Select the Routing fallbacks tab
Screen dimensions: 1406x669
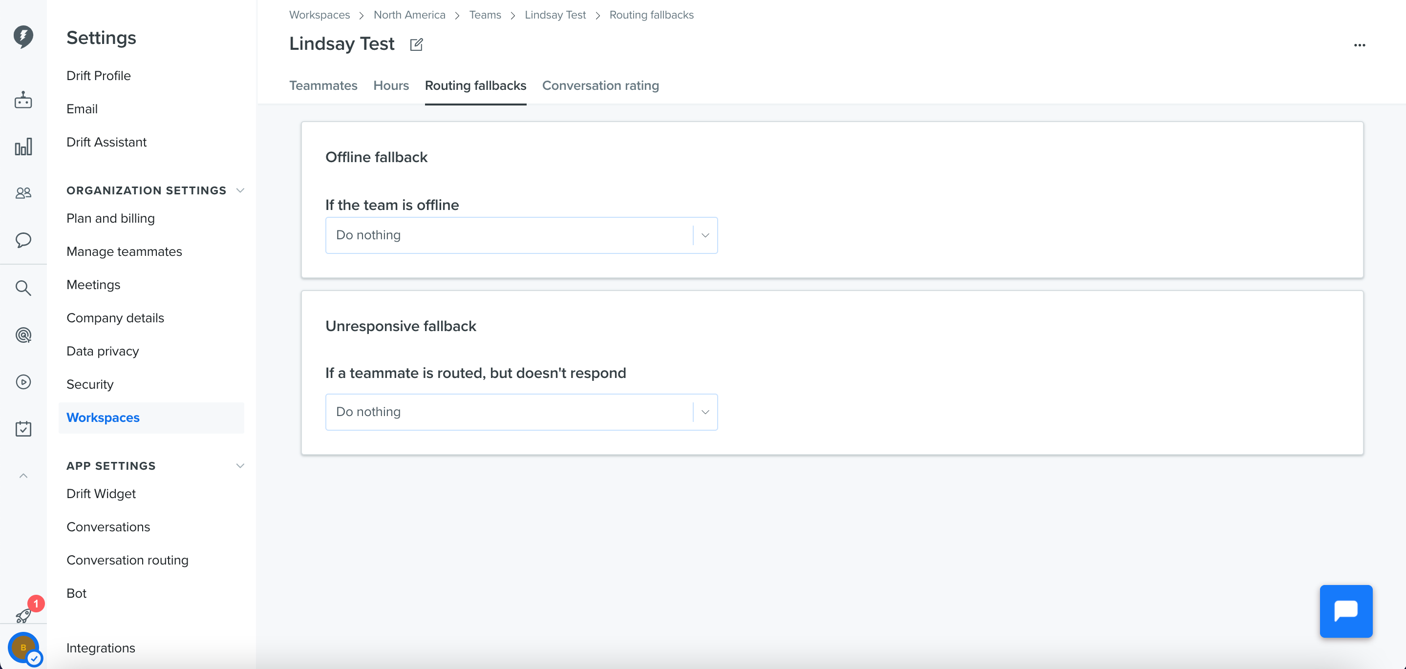475,85
